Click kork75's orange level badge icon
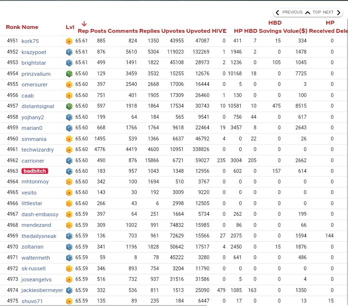 (x=69, y=41)
